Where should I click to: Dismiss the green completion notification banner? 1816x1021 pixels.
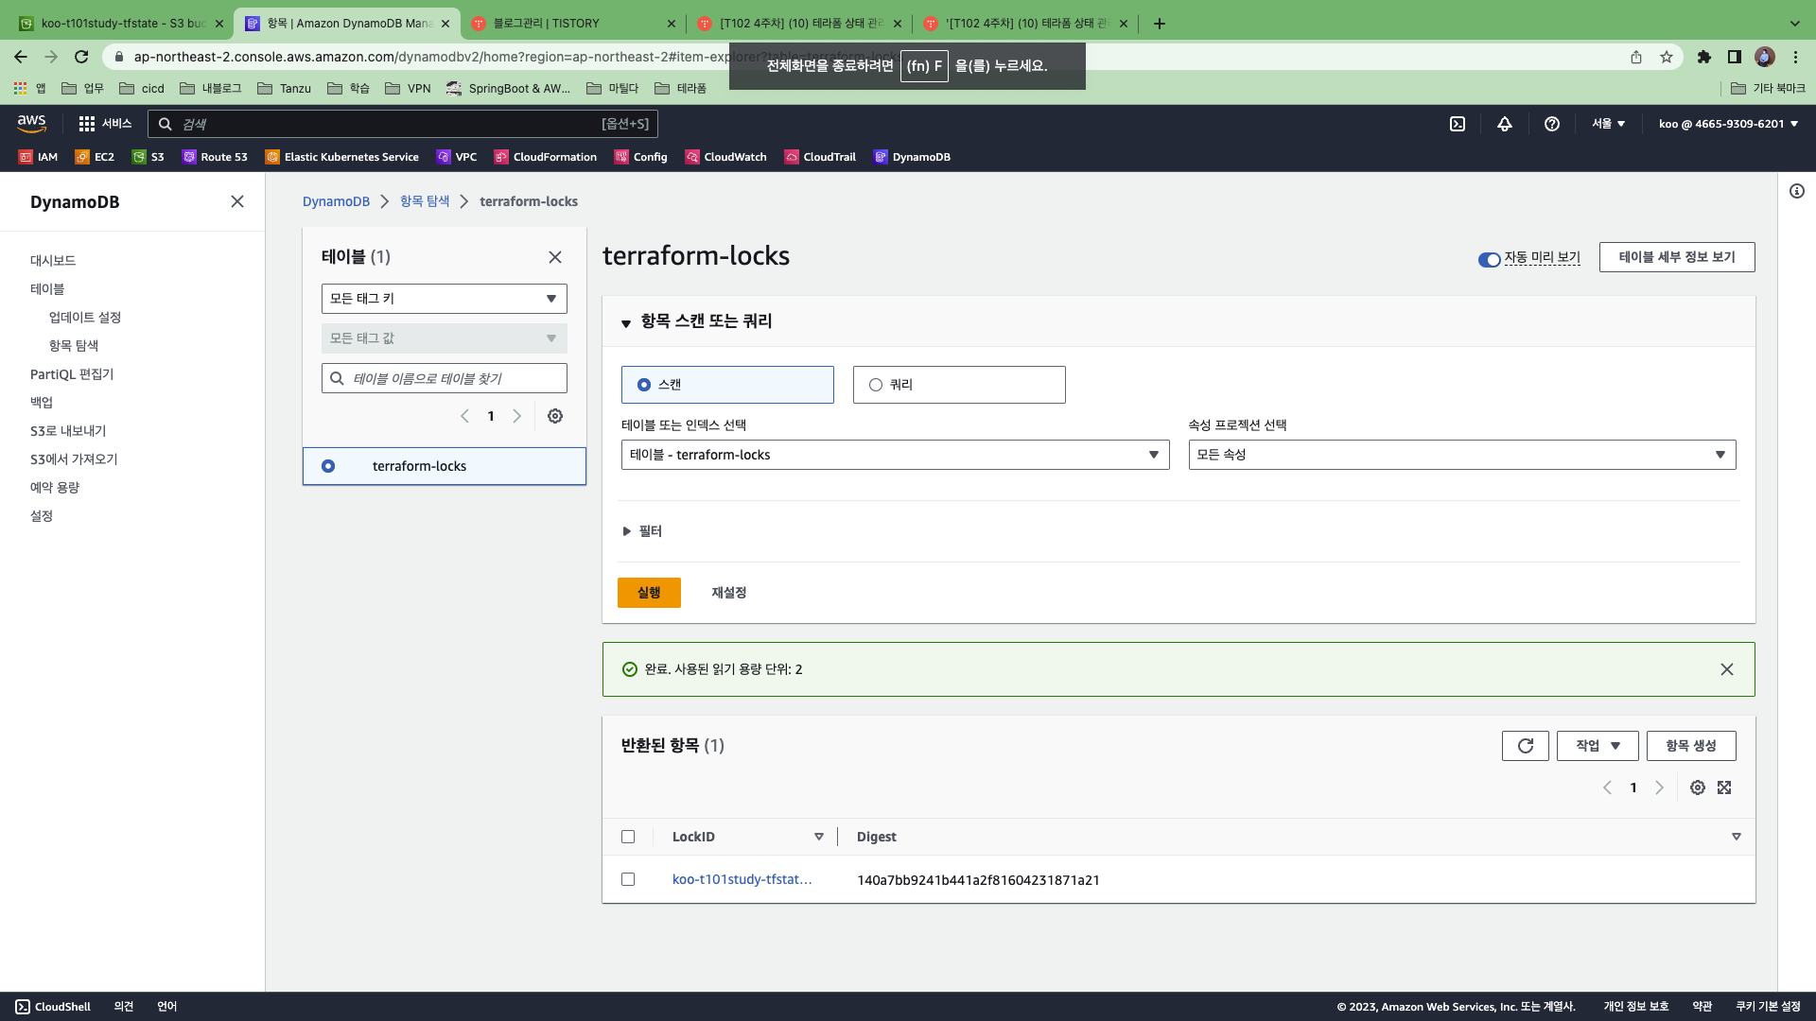[x=1726, y=669]
